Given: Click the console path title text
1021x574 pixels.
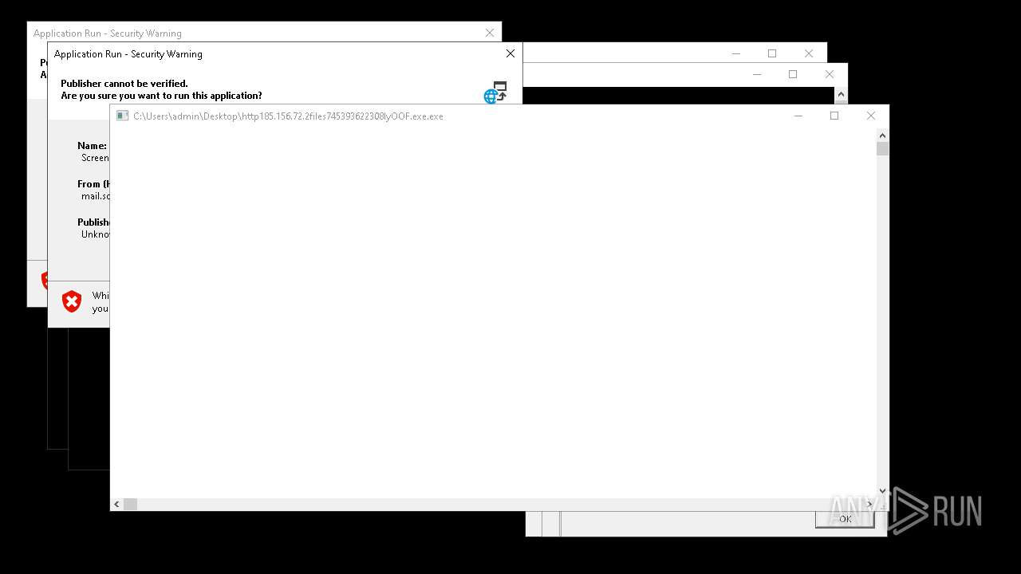Looking at the screenshot, I should (x=288, y=116).
